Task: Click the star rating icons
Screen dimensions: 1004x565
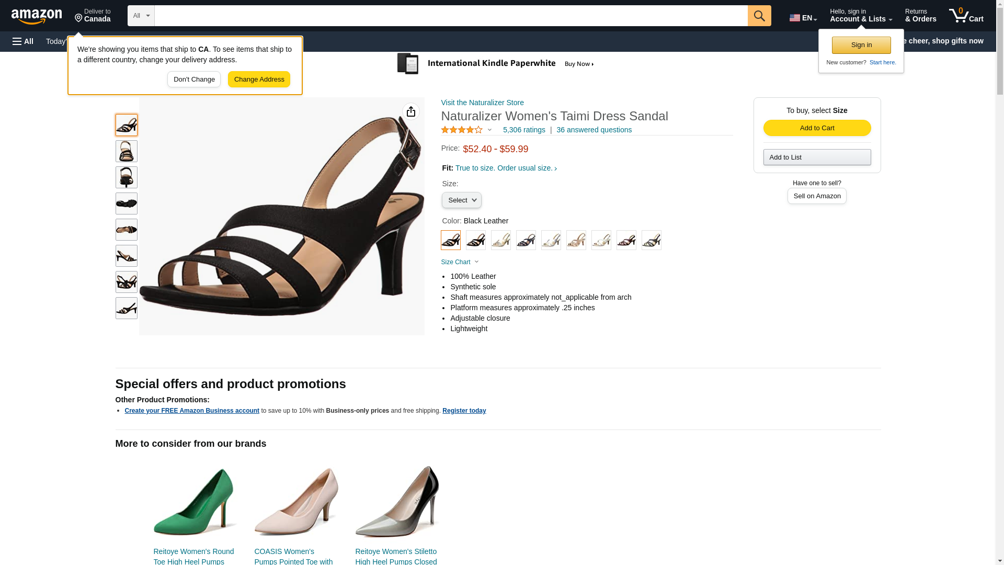Action: click(x=462, y=130)
